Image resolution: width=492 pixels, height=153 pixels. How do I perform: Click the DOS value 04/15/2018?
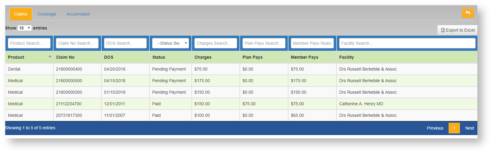pyautogui.click(x=115, y=81)
